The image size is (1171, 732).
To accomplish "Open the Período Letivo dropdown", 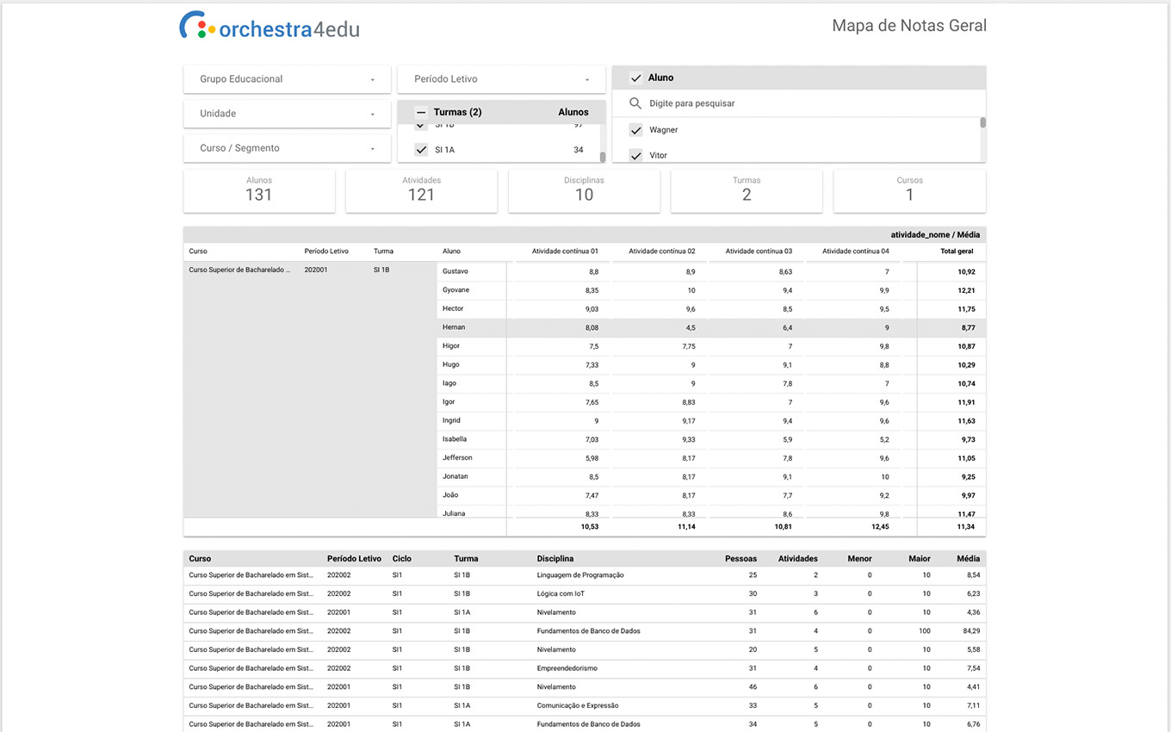I will (x=501, y=79).
